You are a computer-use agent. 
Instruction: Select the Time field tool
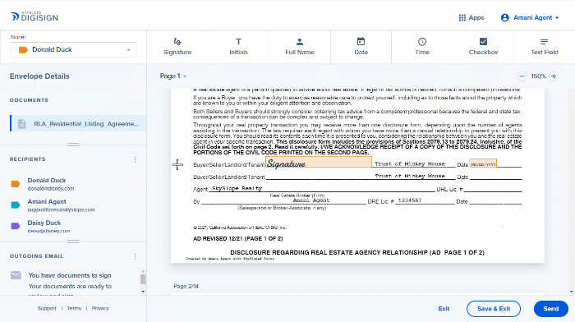(x=422, y=47)
